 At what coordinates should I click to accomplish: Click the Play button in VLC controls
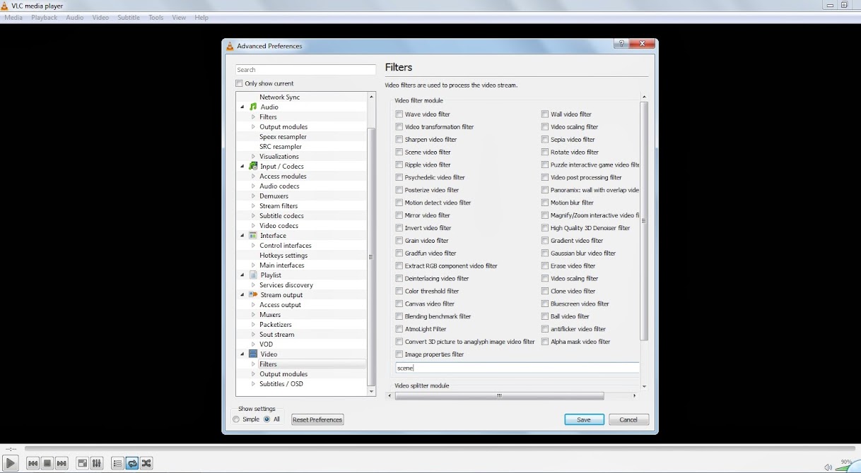[10, 463]
